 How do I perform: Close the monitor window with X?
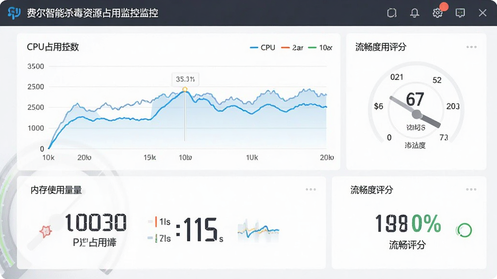pos(483,13)
